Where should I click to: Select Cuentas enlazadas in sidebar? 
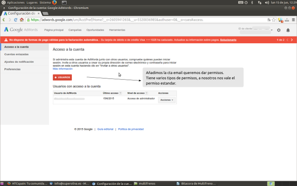(25, 54)
